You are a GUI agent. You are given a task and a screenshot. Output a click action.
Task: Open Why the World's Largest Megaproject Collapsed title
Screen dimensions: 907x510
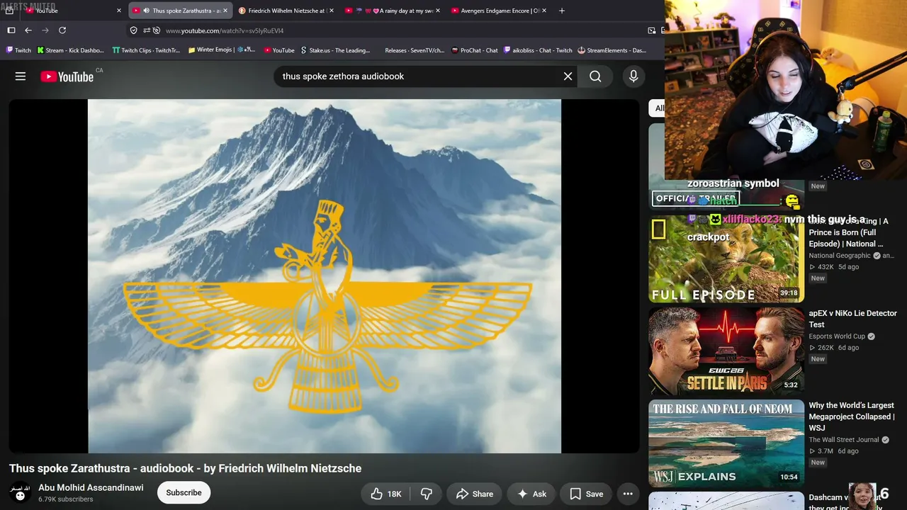(x=852, y=416)
